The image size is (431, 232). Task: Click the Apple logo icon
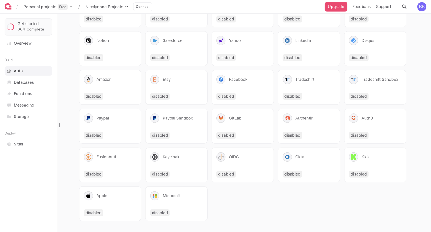click(x=88, y=196)
